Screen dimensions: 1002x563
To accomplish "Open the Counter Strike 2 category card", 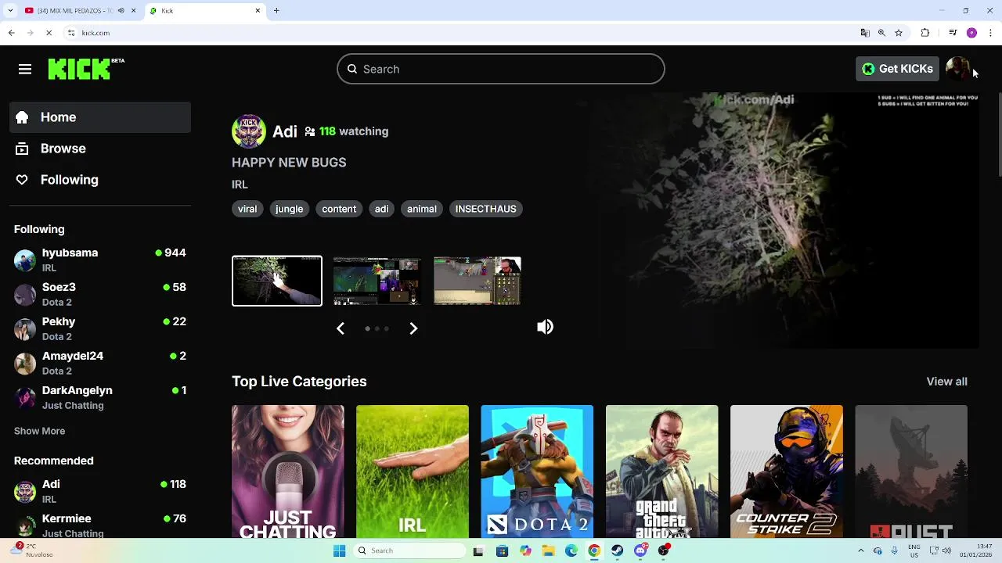I will (x=787, y=472).
